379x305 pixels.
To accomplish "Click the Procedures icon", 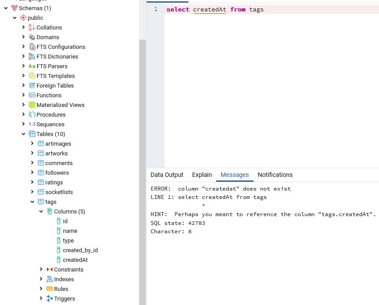I will [32, 114].
